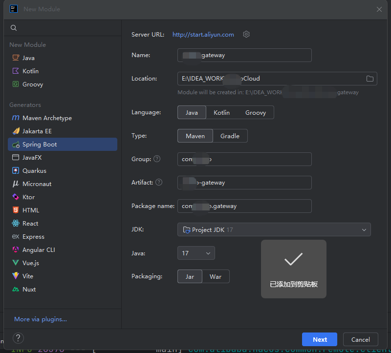Image resolution: width=391 pixels, height=353 pixels.
Task: Select War packaging
Action: click(216, 276)
